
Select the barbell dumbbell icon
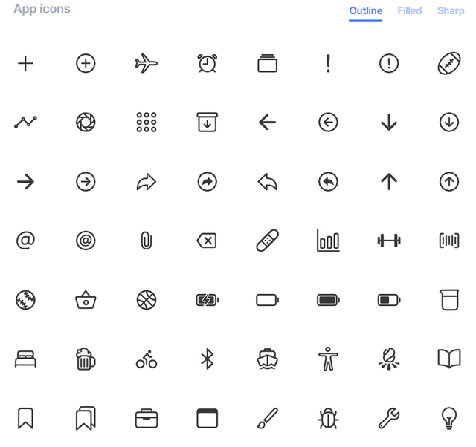click(x=389, y=241)
